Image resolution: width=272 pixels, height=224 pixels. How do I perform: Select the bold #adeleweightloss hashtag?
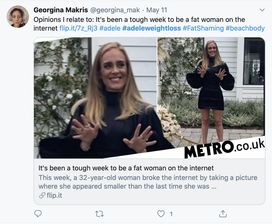152,28
